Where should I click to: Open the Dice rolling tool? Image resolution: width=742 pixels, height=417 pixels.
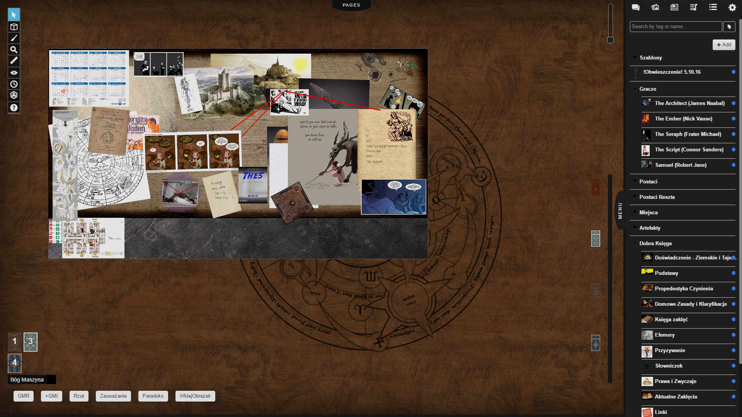point(14,95)
